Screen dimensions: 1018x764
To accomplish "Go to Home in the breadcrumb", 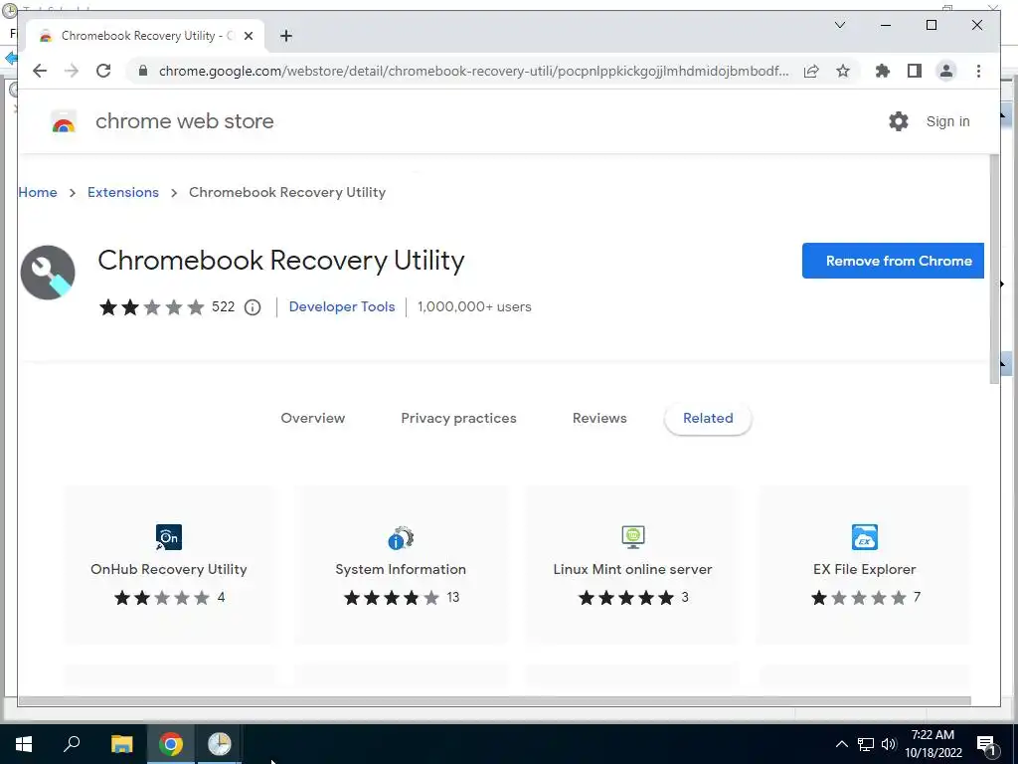I will (x=38, y=192).
